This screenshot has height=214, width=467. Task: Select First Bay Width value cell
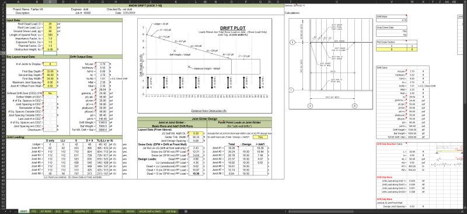50,78
